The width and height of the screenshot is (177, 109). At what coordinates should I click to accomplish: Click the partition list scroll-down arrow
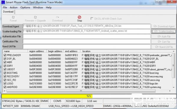(x=174, y=87)
